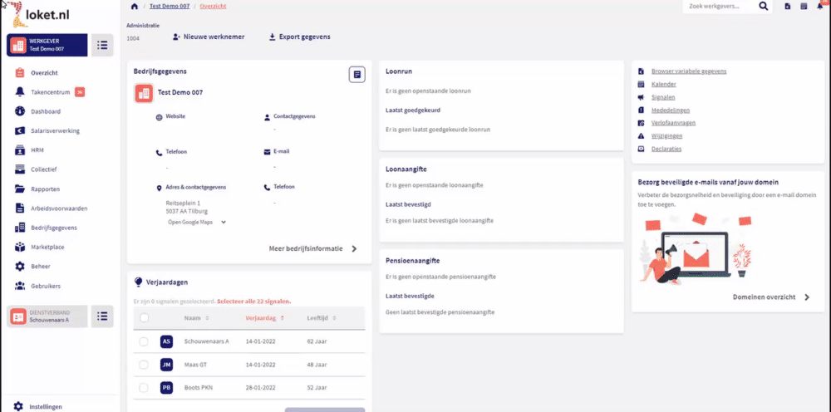Open the notifications bell icon in the top bar
This screenshot has height=412, width=831.
click(x=820, y=7)
